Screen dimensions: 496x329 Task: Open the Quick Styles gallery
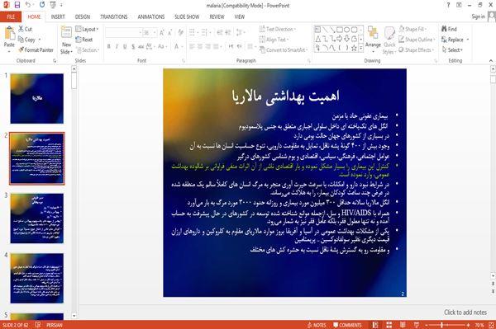click(389, 40)
